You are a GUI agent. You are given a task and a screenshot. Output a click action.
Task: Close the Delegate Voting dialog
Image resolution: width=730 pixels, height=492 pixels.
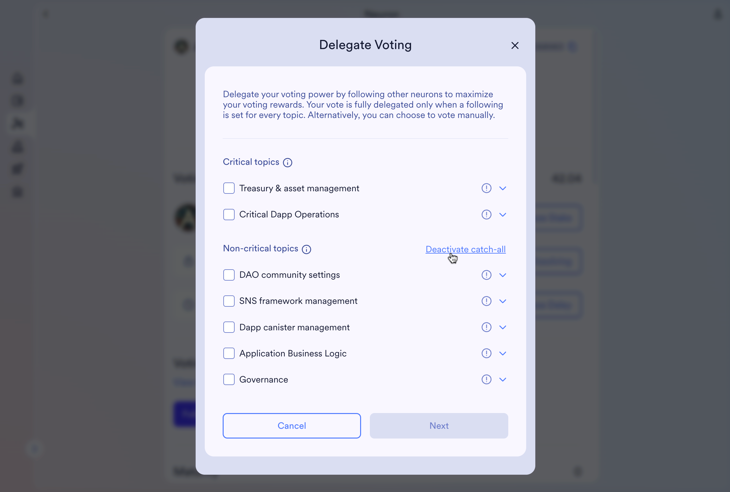tap(515, 46)
